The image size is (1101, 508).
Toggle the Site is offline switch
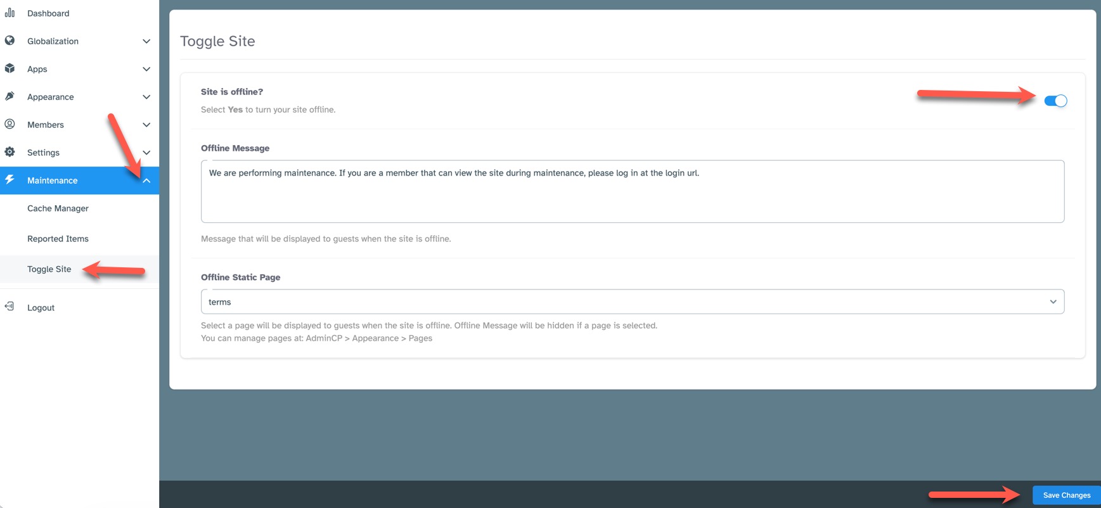pos(1055,101)
